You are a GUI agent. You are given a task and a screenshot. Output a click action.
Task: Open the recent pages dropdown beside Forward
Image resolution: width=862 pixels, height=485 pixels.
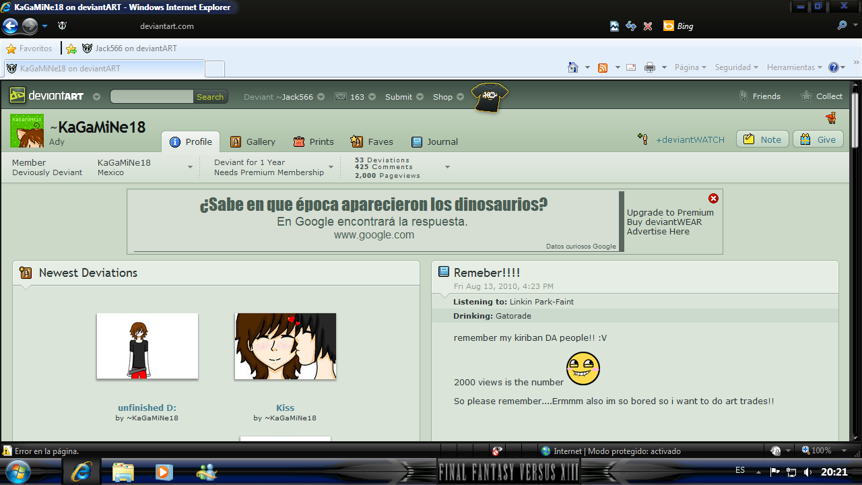pyautogui.click(x=45, y=26)
